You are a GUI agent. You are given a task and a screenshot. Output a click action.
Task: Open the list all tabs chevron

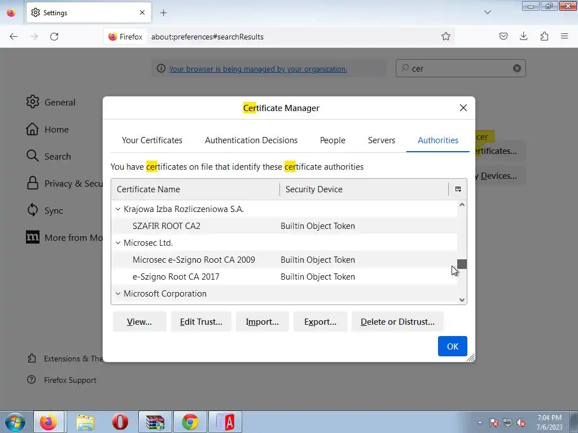(487, 12)
